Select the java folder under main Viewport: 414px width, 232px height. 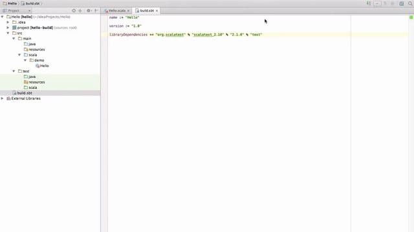pyautogui.click(x=30, y=44)
